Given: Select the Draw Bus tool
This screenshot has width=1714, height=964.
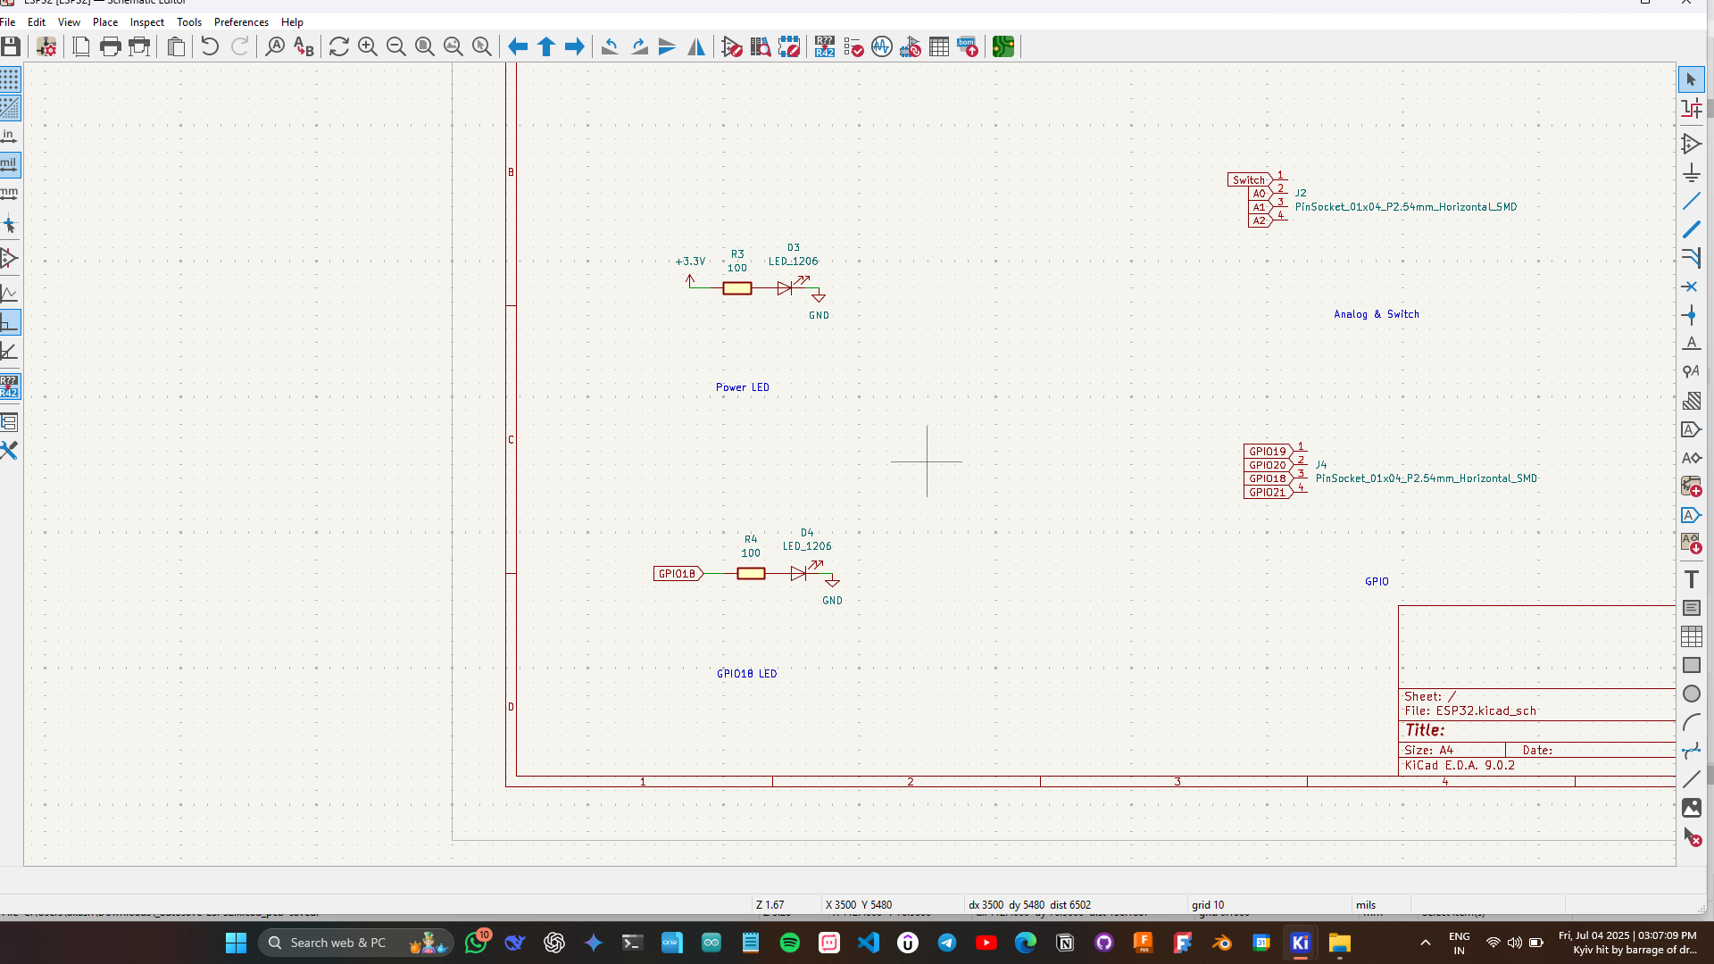Looking at the screenshot, I should coord(1691,229).
